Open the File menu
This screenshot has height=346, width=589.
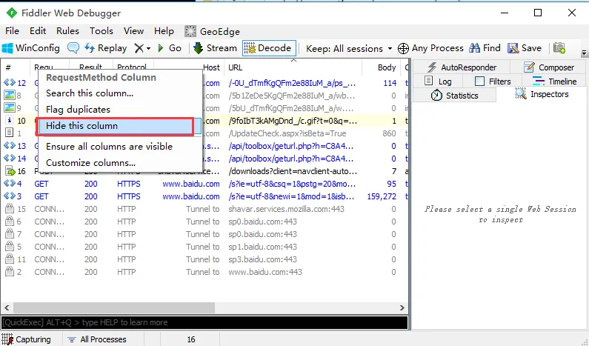pos(12,31)
